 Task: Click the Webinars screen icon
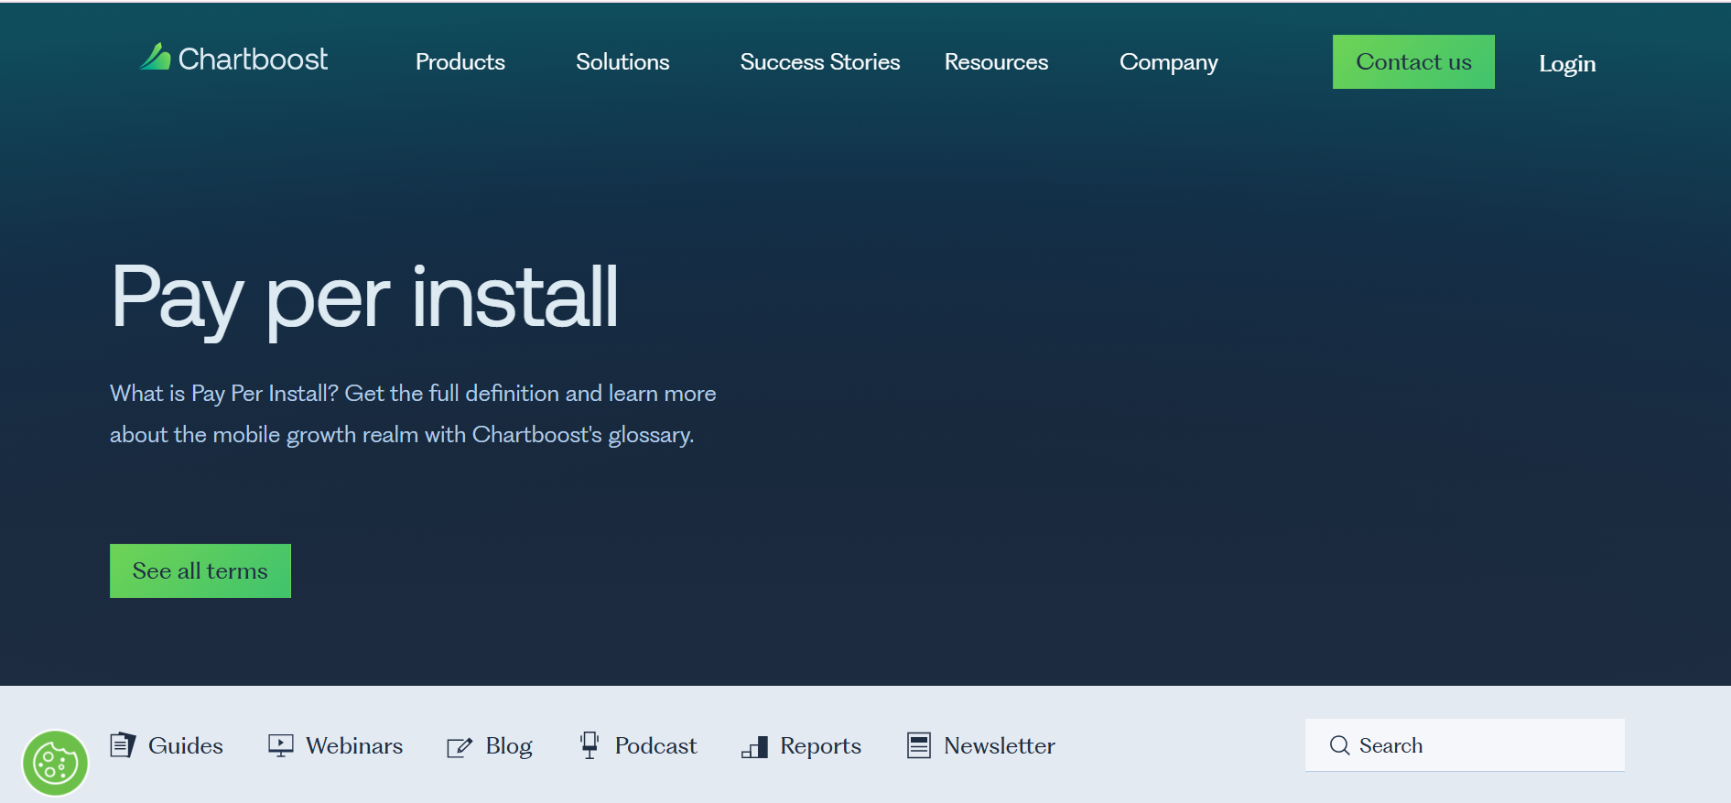281,745
